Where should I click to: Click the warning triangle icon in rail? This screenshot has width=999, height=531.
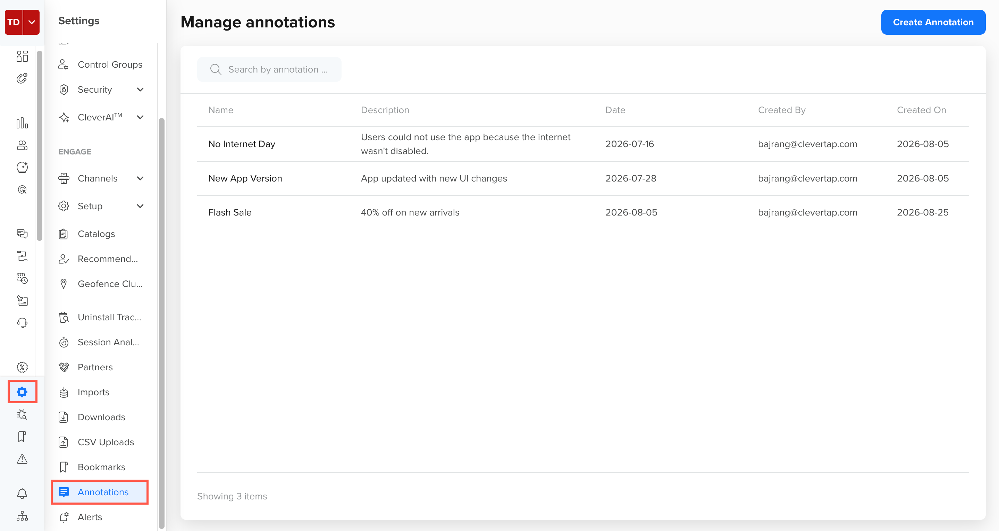click(x=22, y=459)
